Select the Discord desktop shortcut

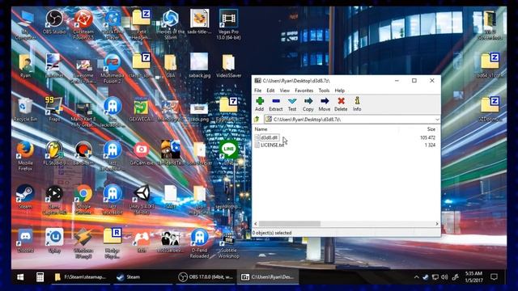[x=25, y=241]
